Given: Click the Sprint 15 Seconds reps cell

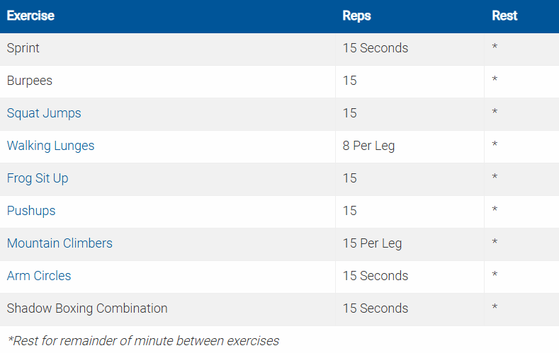Looking at the screenshot, I should pyautogui.click(x=376, y=48).
